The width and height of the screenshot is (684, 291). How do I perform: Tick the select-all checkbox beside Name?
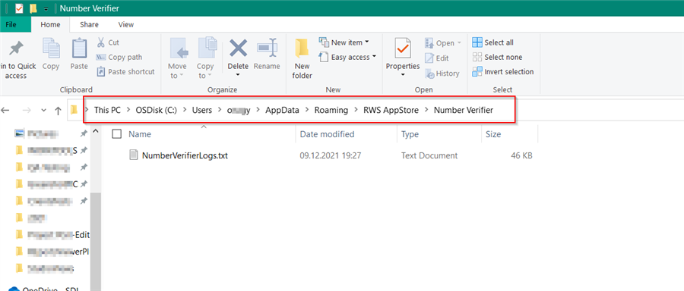[x=116, y=134]
